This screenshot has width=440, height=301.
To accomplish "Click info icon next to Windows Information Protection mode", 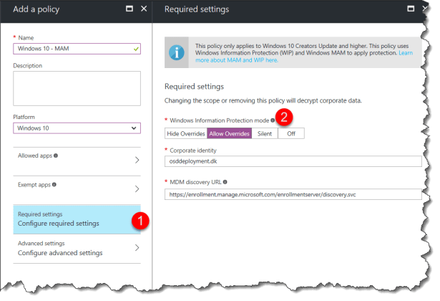I will tap(272, 120).
